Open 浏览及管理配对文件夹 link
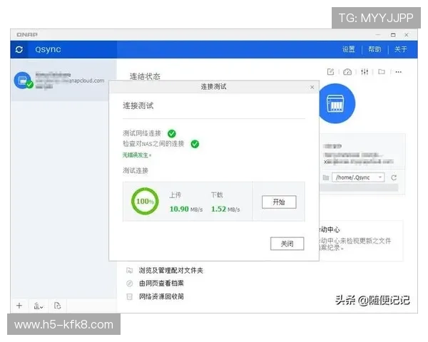 pos(171,271)
